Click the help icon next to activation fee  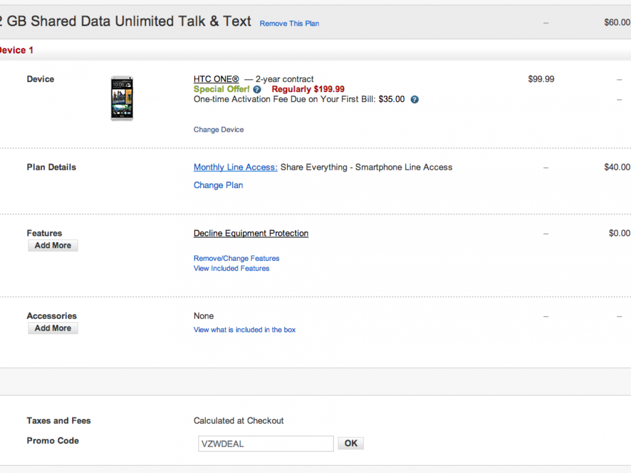pos(414,99)
